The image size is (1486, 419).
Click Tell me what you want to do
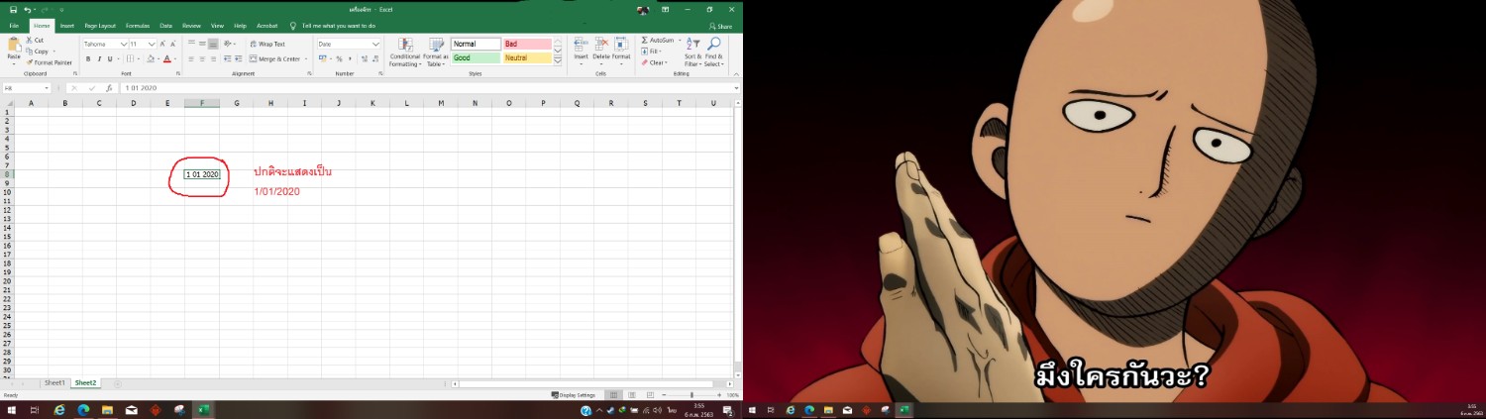339,26
